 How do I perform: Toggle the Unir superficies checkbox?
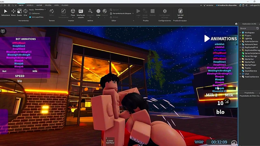[30, 17]
